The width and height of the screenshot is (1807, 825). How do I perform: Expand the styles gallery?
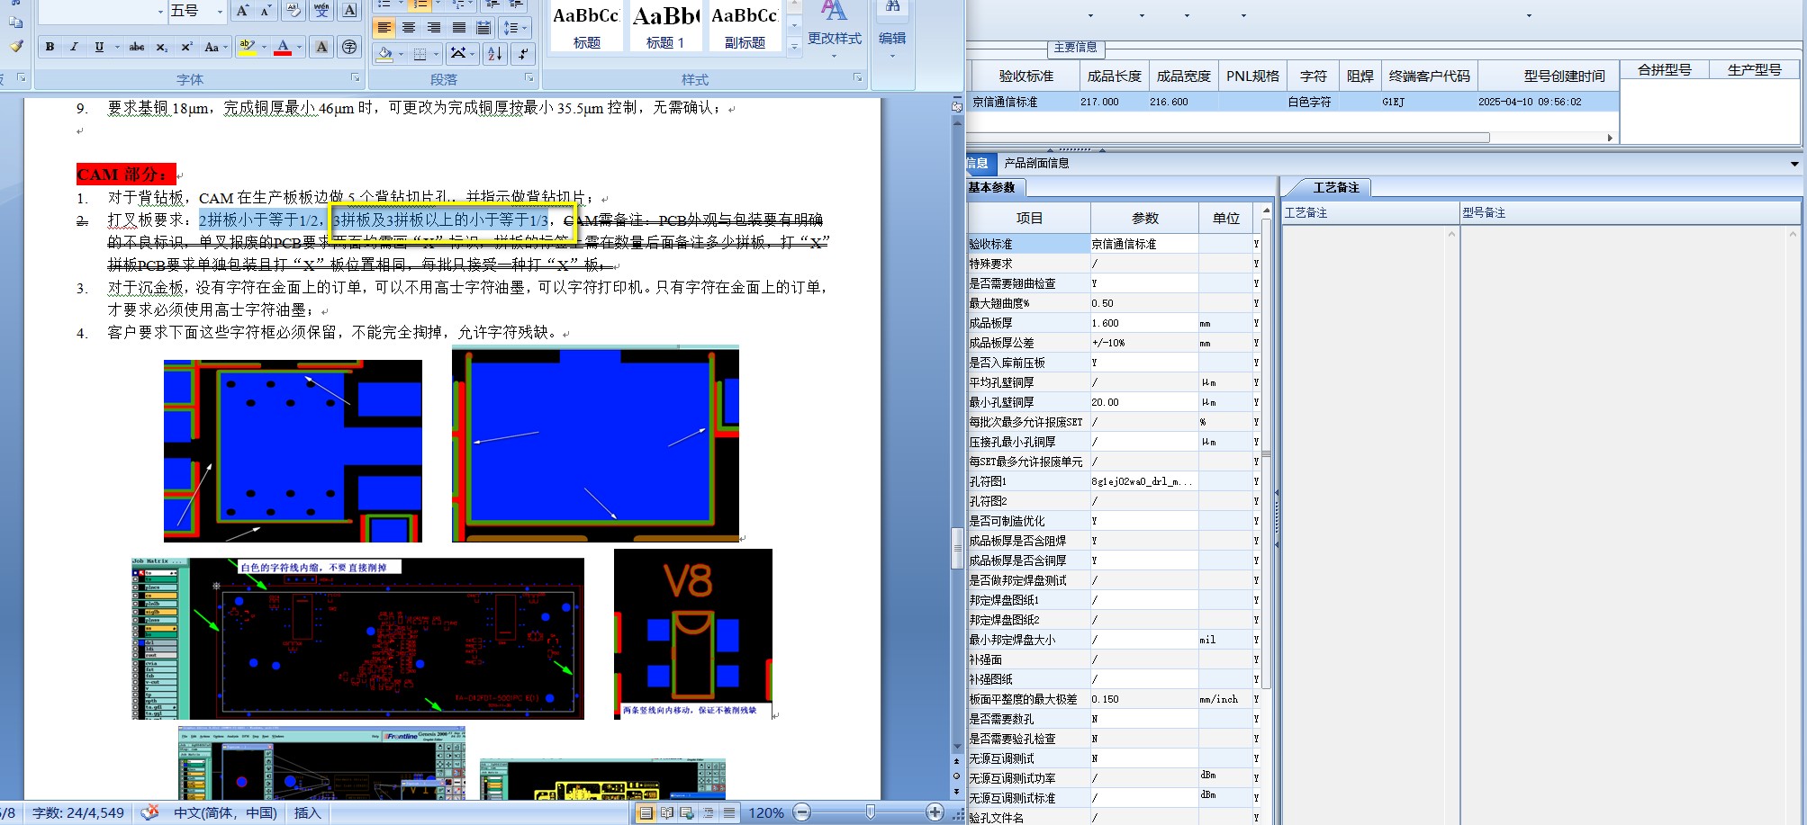coord(794,47)
